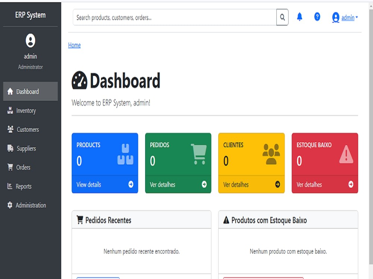Click the Inventory boxes icon in sidebar
Image resolution: width=373 pixels, height=279 pixels.
(10, 110)
